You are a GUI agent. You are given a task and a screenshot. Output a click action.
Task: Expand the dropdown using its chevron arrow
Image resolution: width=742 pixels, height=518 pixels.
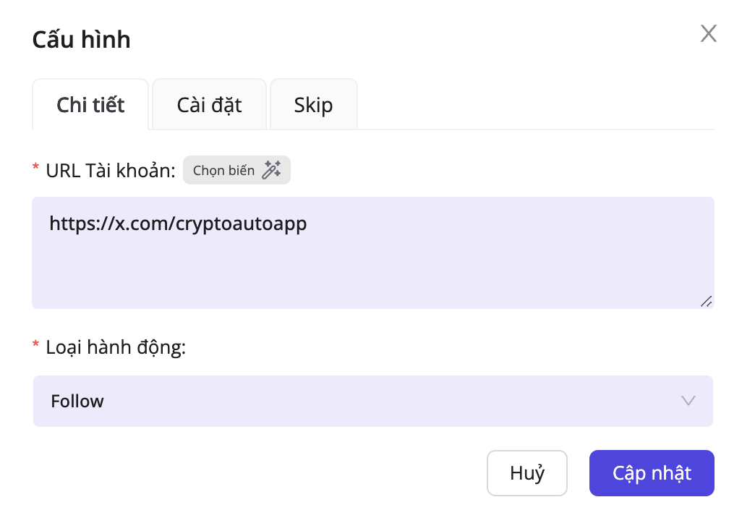coord(688,401)
